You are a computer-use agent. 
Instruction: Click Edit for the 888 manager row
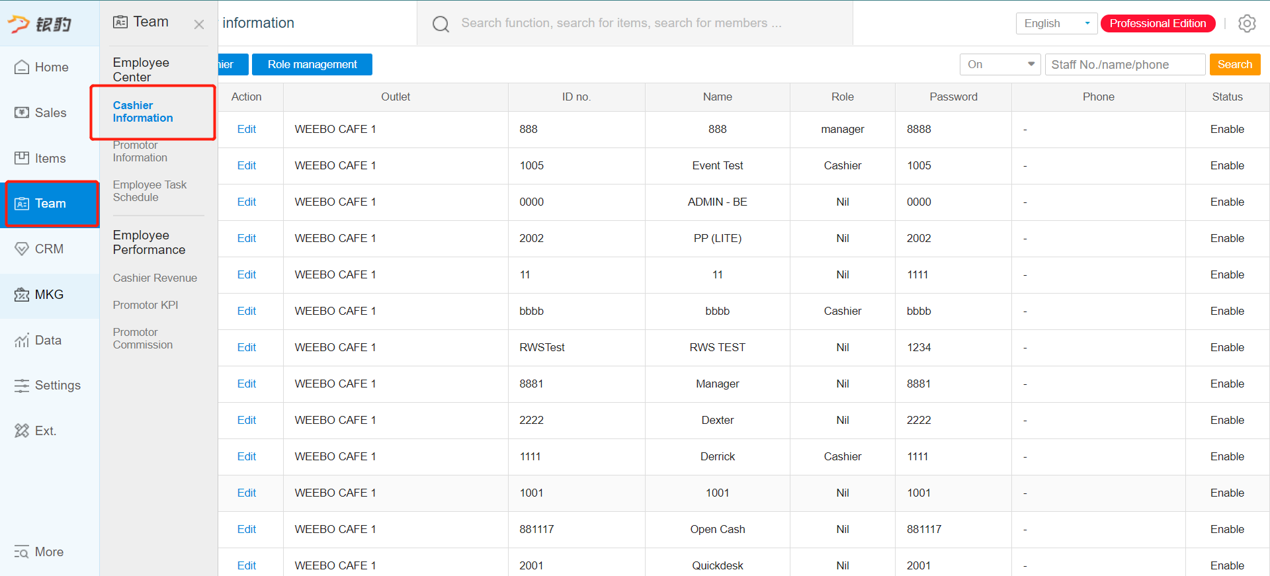[x=247, y=129]
